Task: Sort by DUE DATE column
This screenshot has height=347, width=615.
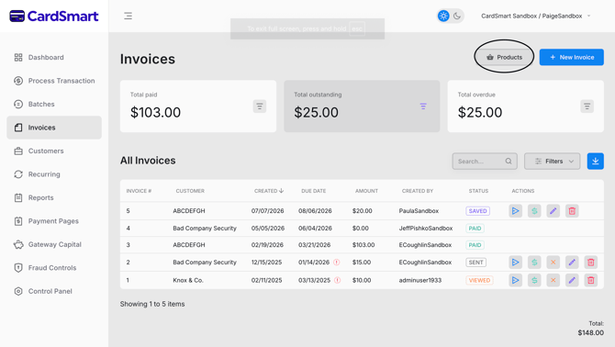Action: 313,191
